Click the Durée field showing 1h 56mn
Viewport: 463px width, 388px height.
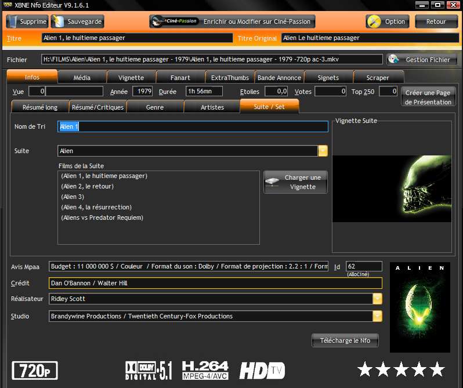coord(204,91)
